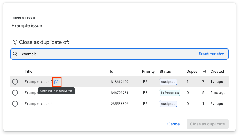Click the Id column header
Image resolution: width=239 pixels, height=135 pixels.
(x=111, y=71)
